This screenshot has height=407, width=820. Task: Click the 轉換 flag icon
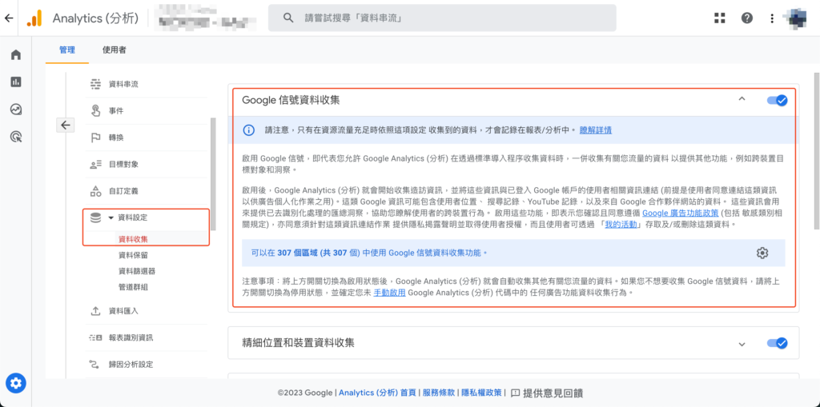[95, 138]
